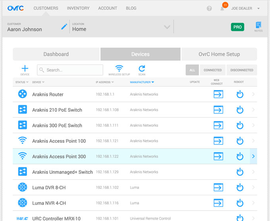The height and width of the screenshot is (221, 270).
Task: Reboot Luma NVR 4-CH
Action: pyautogui.click(x=240, y=203)
